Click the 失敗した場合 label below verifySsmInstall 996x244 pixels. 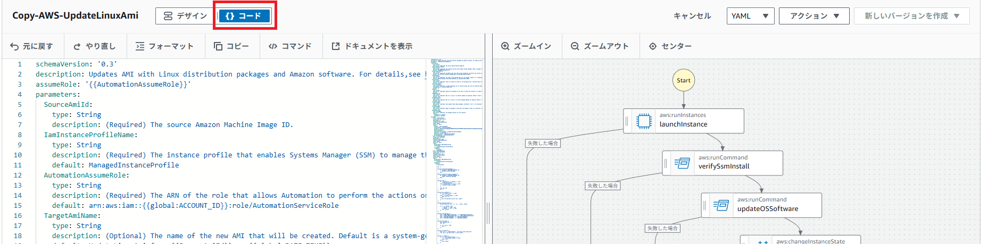coord(602,186)
